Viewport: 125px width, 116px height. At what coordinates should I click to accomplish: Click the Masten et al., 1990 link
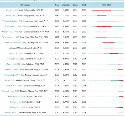pyautogui.click(x=13, y=26)
